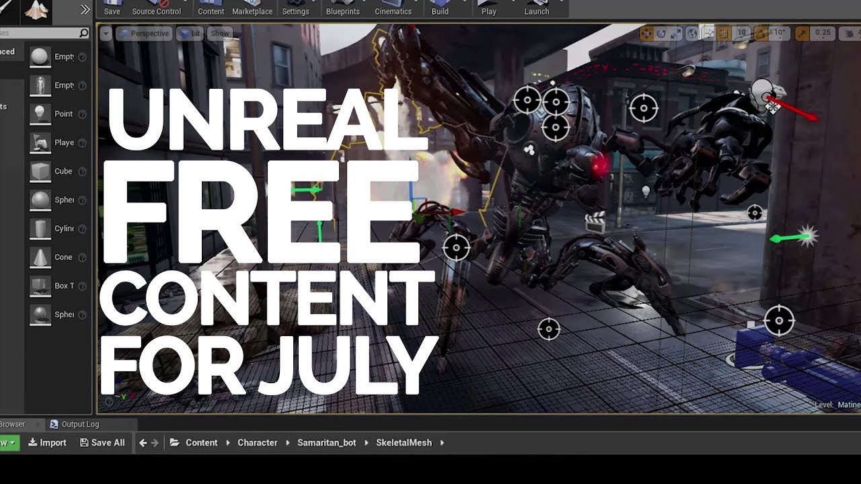The image size is (861, 484).
Task: Go forward with the right arrow
Action: coord(155,442)
